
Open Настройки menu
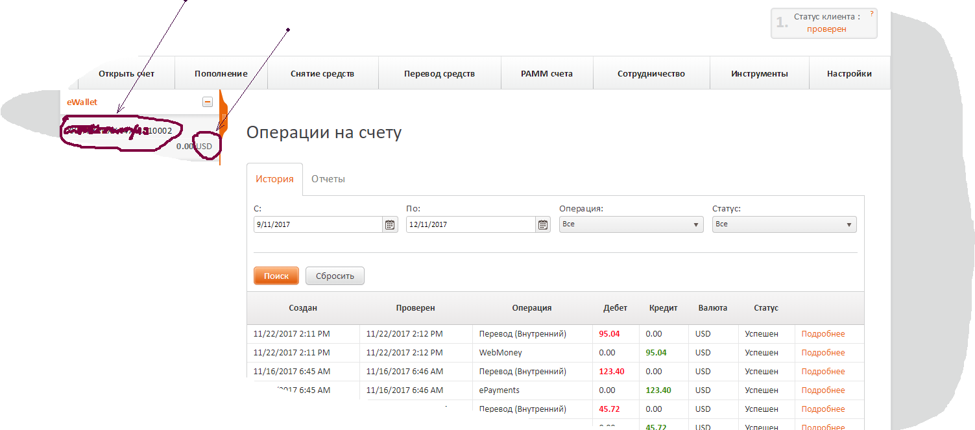coord(849,73)
